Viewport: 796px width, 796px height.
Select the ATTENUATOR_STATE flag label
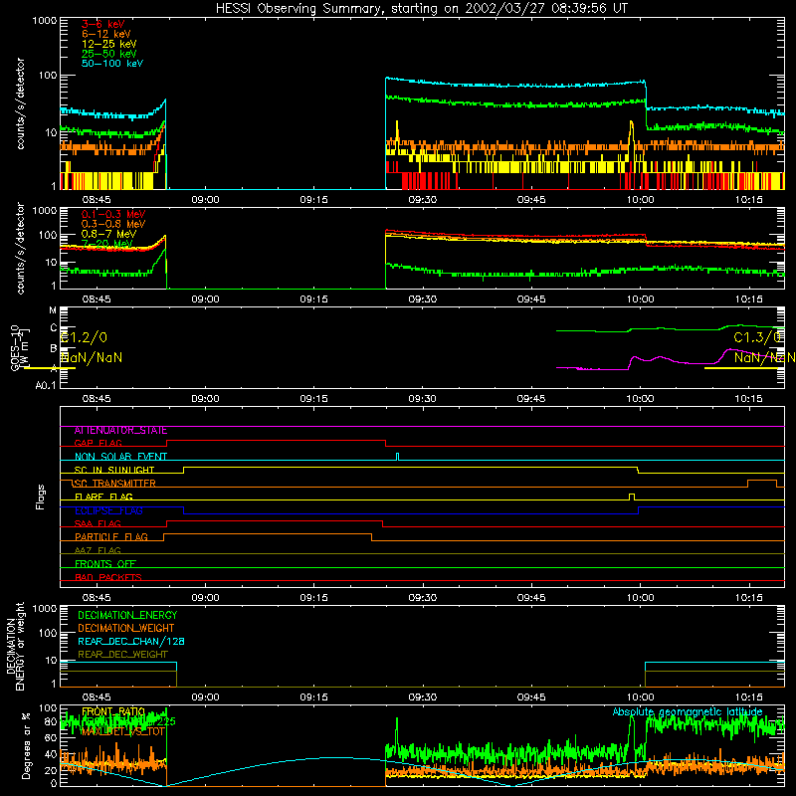(x=120, y=431)
